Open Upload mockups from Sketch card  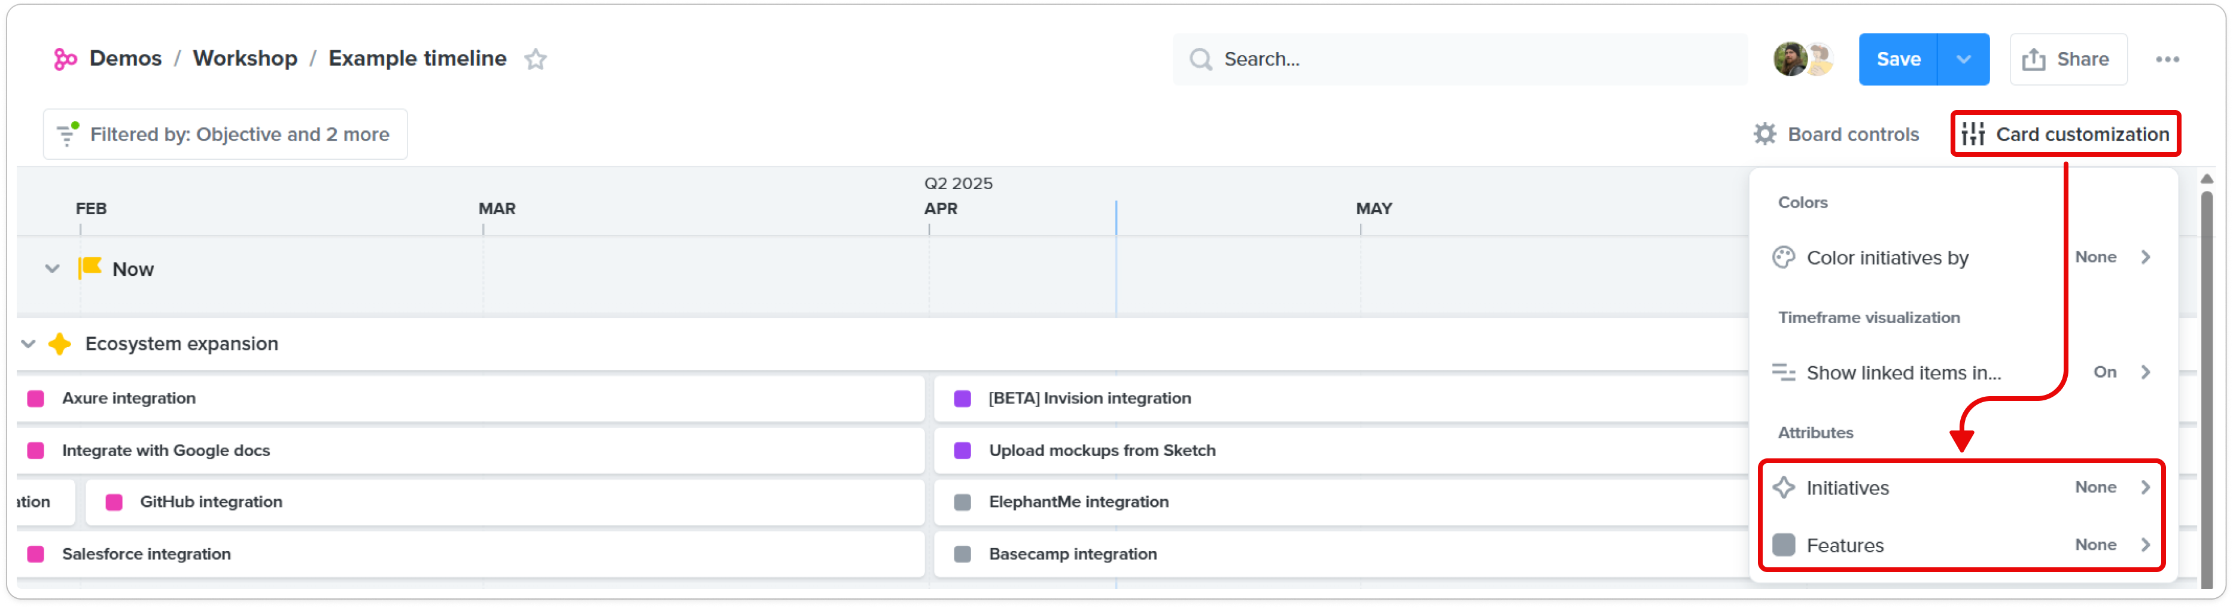pyautogui.click(x=1342, y=450)
